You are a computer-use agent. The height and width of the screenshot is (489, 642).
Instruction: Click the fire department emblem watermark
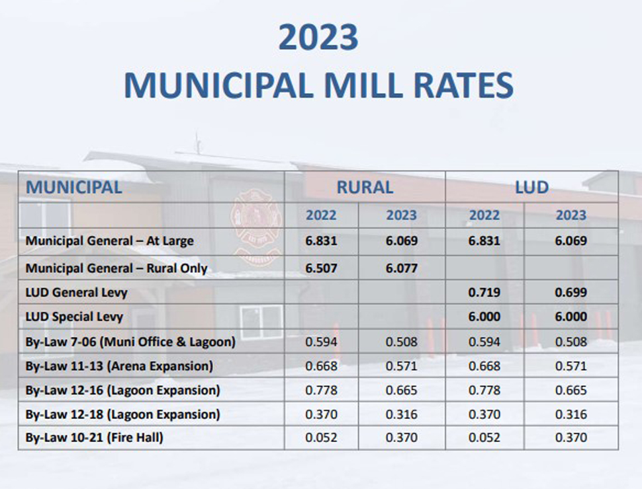coord(256,228)
